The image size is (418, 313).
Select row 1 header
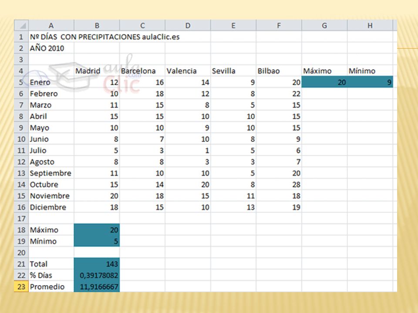(x=21, y=37)
